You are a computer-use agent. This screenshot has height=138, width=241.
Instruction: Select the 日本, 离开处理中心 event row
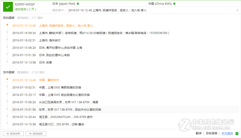[124, 48]
